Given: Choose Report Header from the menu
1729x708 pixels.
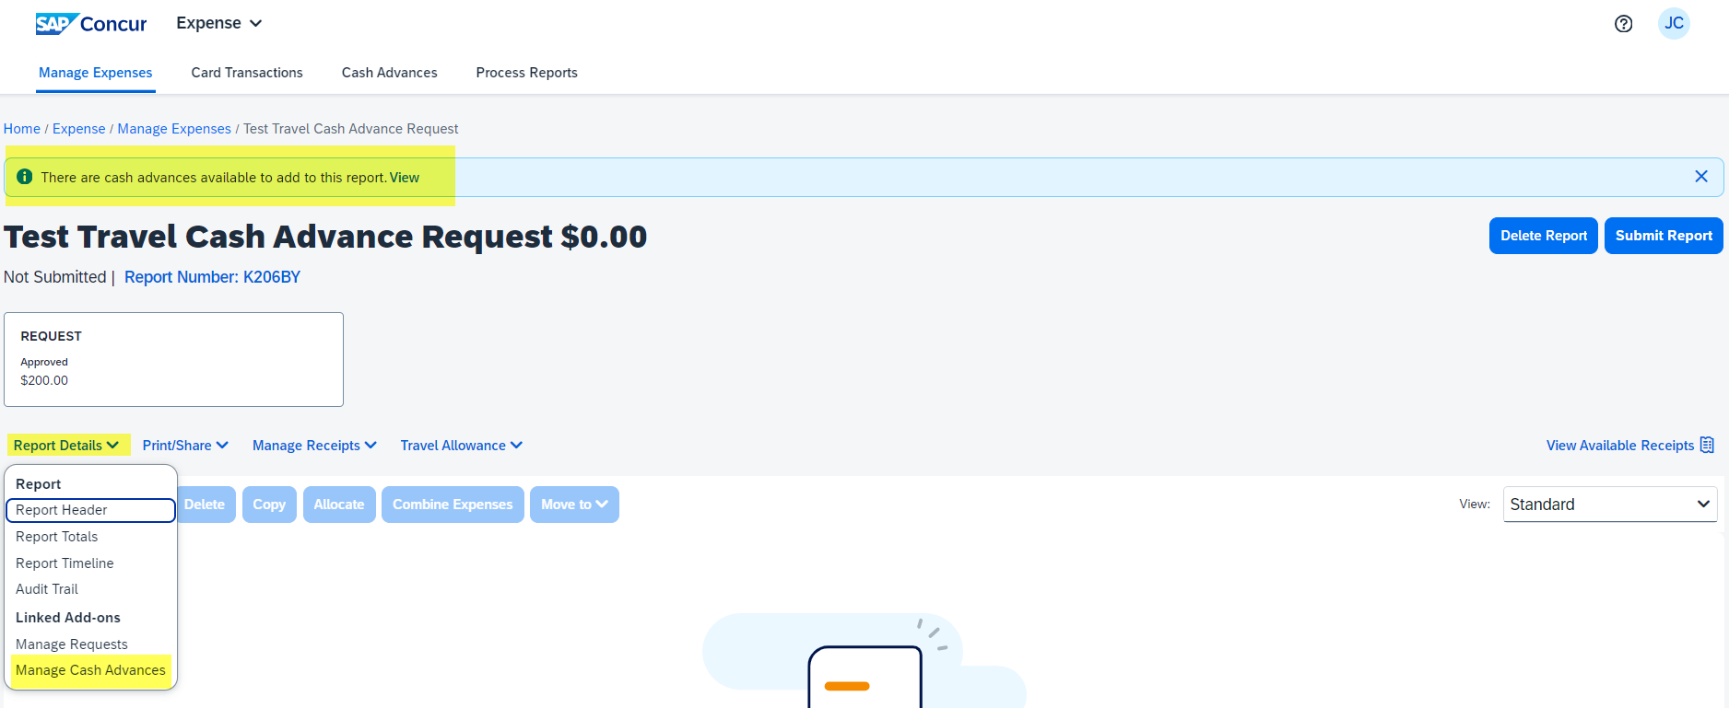Looking at the screenshot, I should pyautogui.click(x=90, y=510).
